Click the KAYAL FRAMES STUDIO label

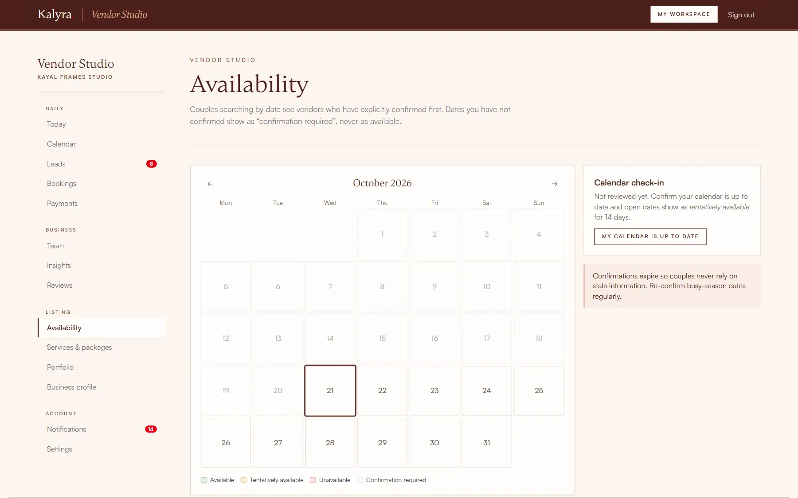pyautogui.click(x=75, y=77)
